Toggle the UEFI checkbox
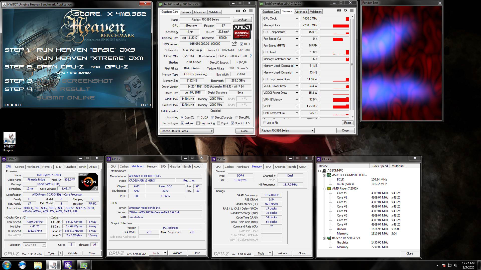The height and width of the screenshot is (270, 481). (242, 44)
